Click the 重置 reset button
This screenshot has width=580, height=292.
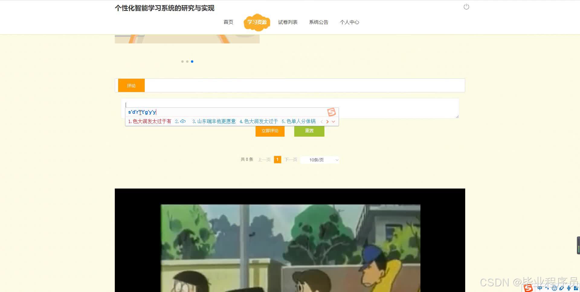pyautogui.click(x=309, y=131)
